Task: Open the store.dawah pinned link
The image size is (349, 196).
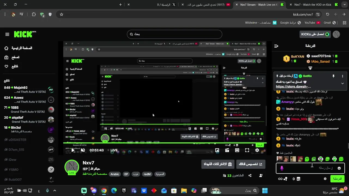Action: tap(293, 87)
